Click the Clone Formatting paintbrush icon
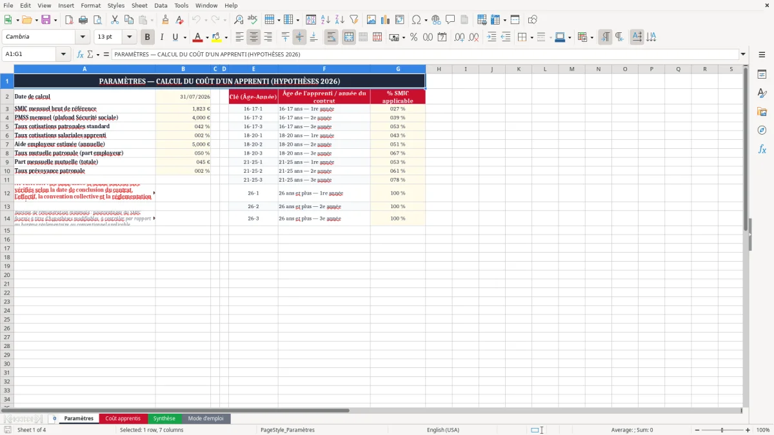The image size is (774, 435). [165, 20]
